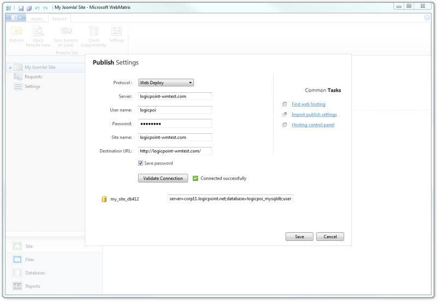437x301 pixels.
Task: Click Sync Remote to Local icon
Action: click(x=66, y=31)
